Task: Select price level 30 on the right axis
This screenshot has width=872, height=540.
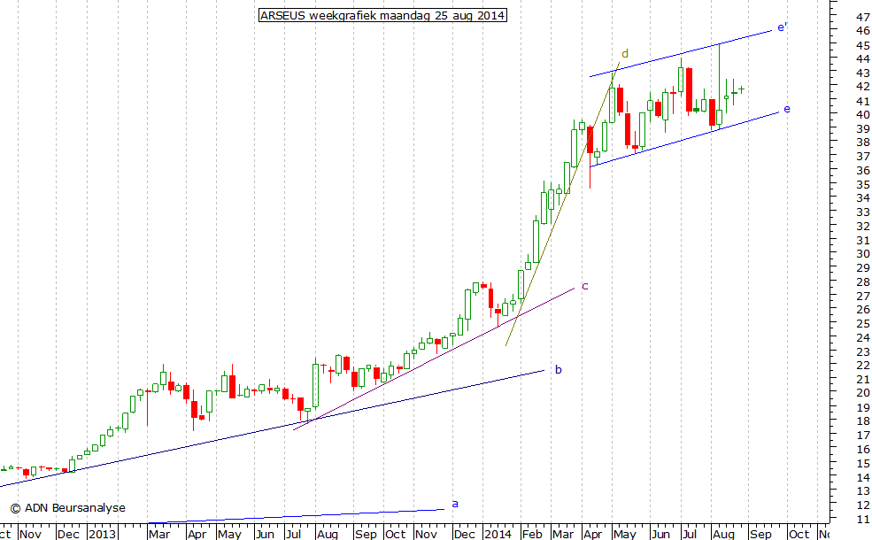Action: point(861,254)
